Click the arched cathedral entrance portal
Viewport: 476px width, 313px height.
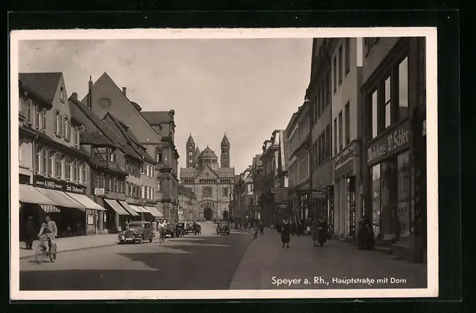click(207, 214)
